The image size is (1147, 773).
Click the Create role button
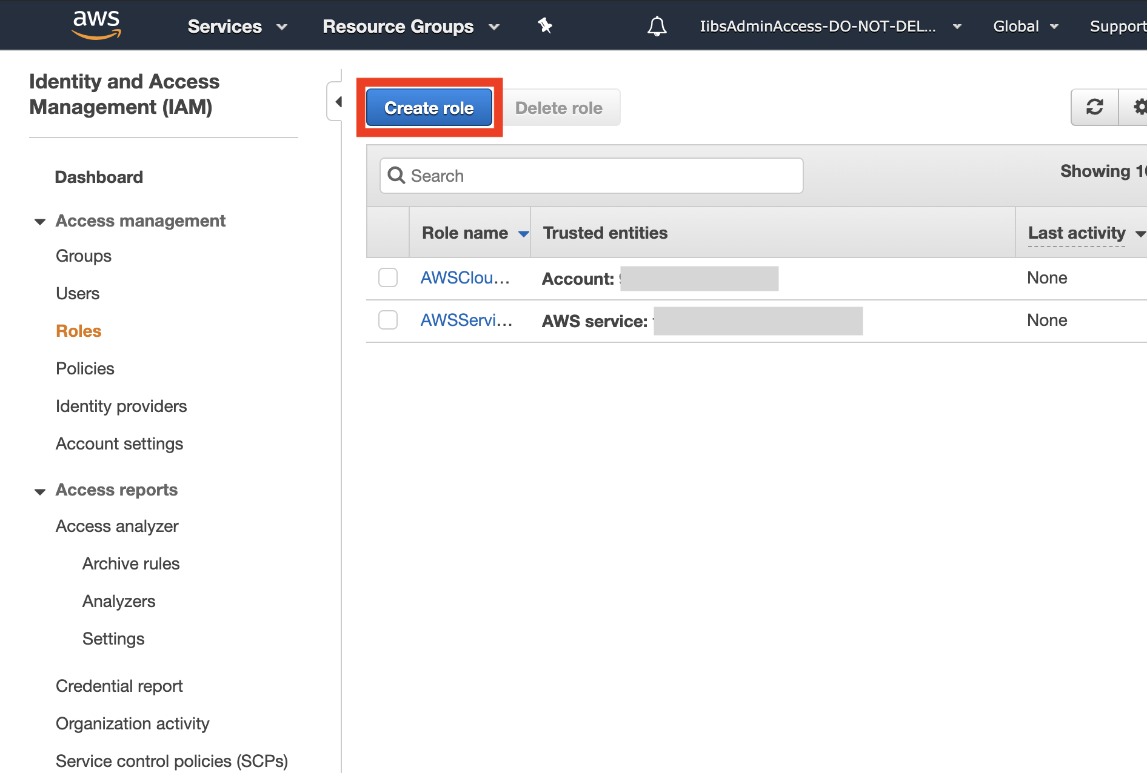(429, 107)
